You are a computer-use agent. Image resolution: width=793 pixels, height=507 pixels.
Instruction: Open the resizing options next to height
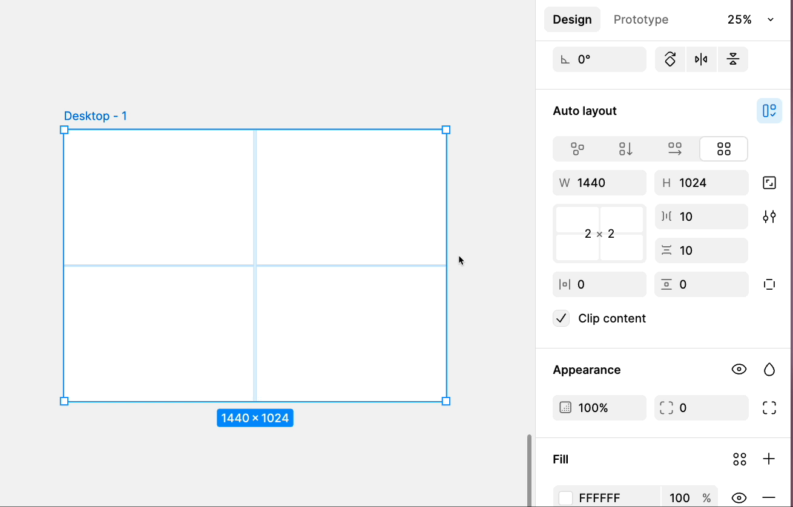click(769, 183)
